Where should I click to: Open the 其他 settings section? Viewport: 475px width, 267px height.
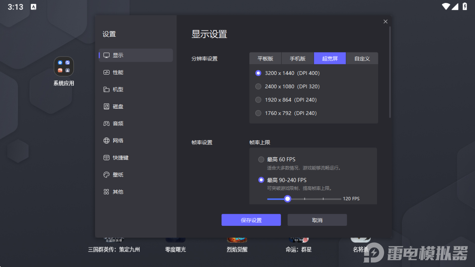[x=136, y=192]
